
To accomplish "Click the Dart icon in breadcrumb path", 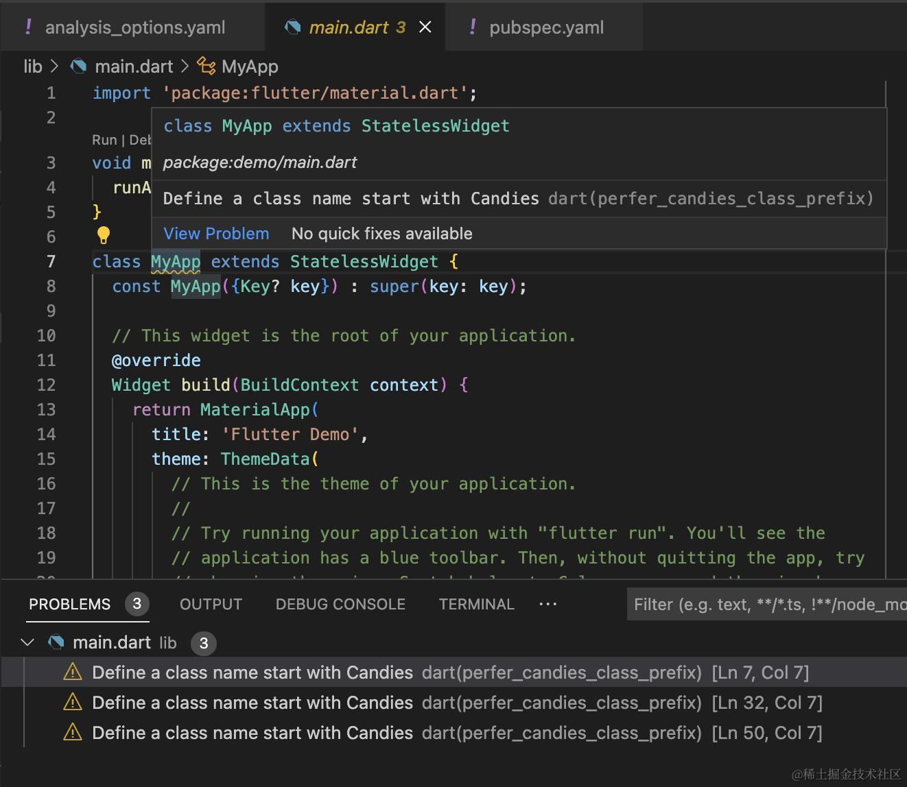I will click(79, 66).
